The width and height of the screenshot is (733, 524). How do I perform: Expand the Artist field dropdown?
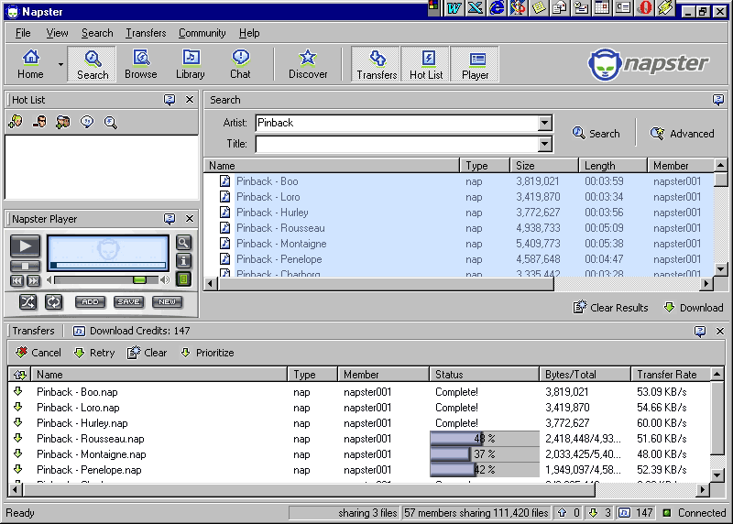(545, 123)
